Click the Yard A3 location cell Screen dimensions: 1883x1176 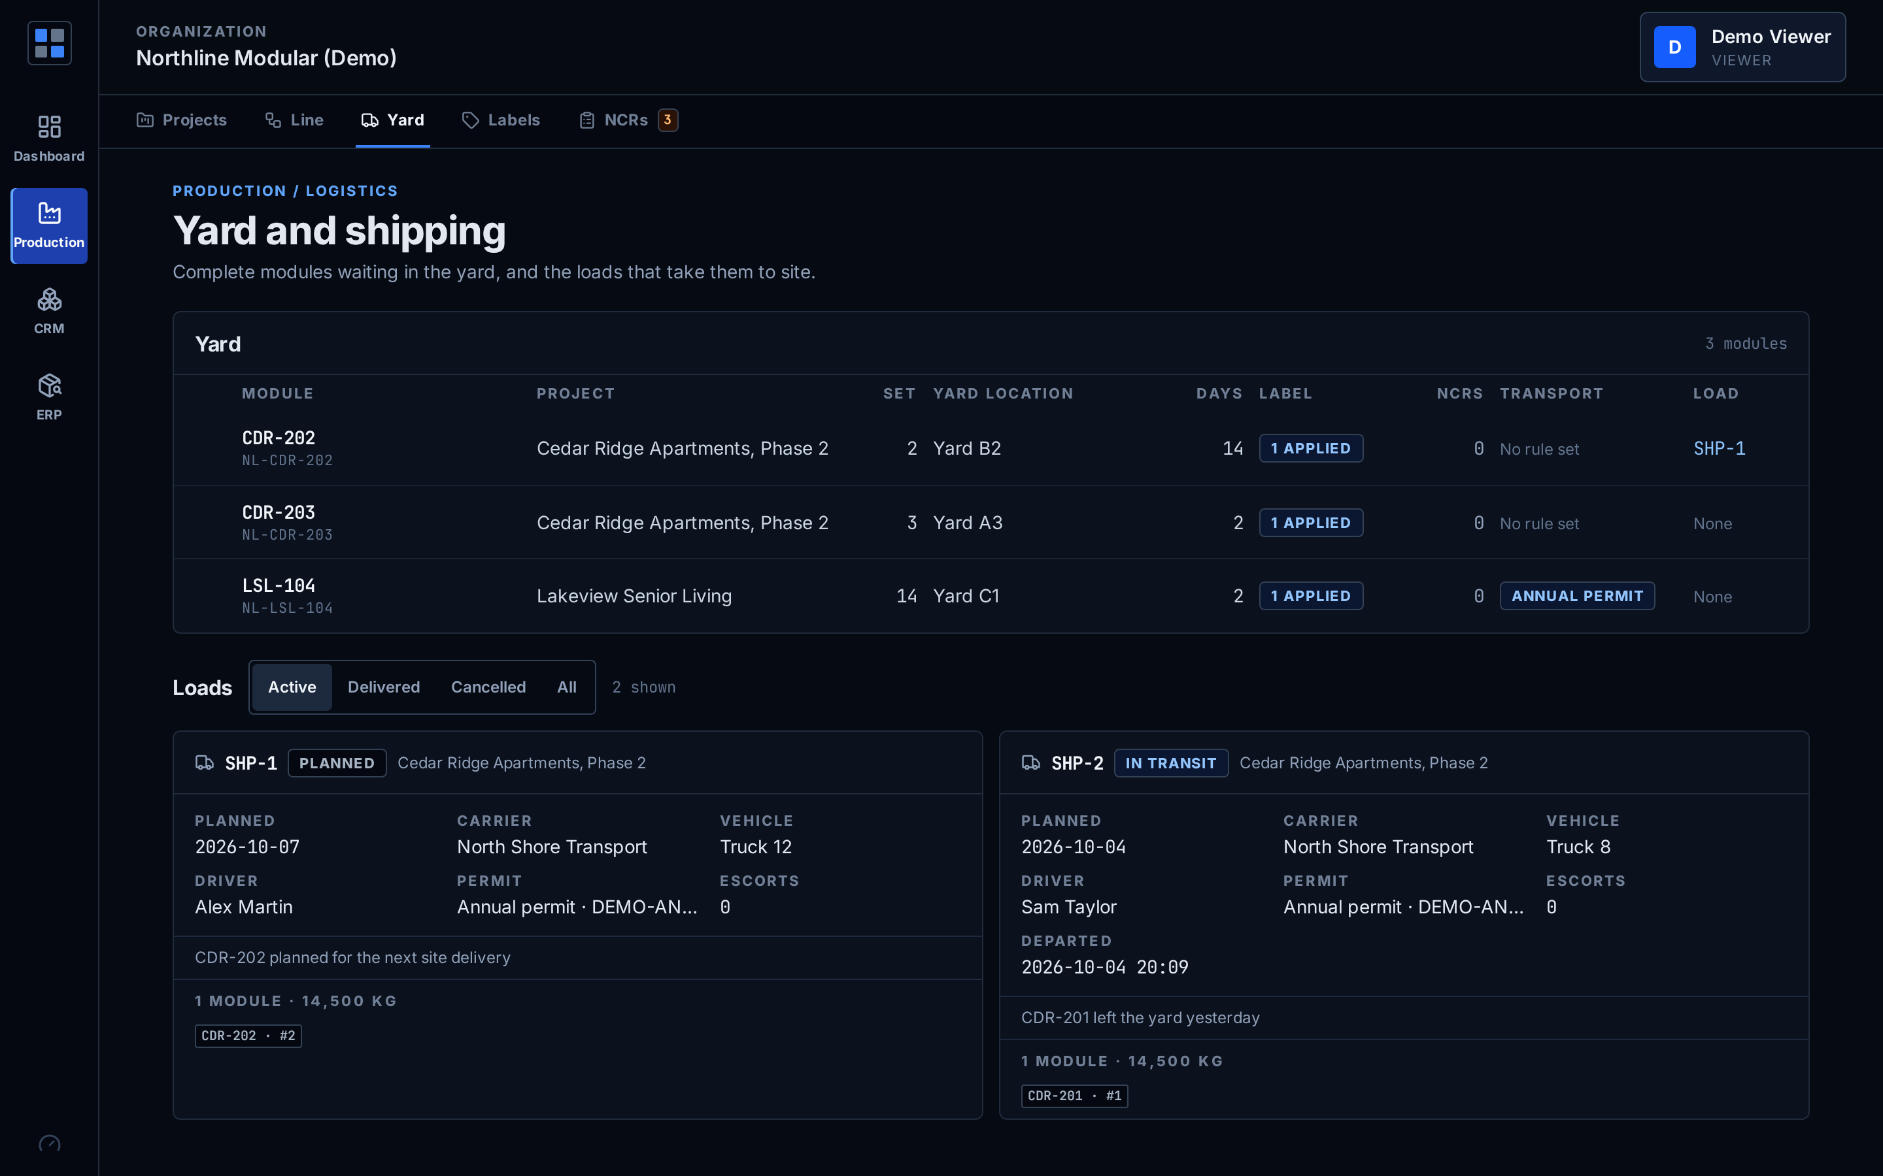coord(968,523)
